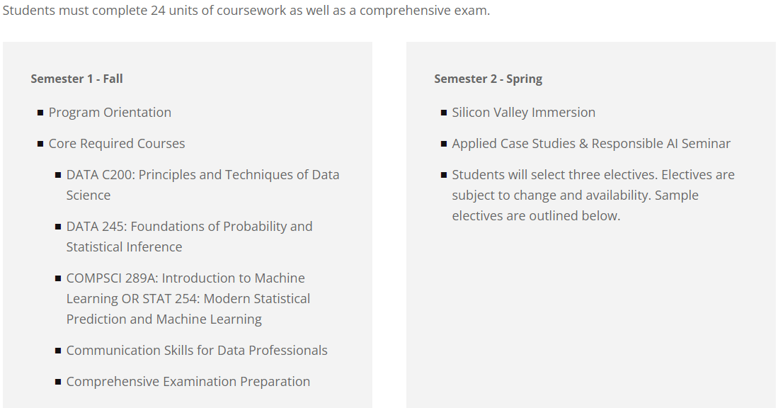Click the bullet beside Program Orientation
This screenshot has height=408, width=778.
pyautogui.click(x=40, y=113)
